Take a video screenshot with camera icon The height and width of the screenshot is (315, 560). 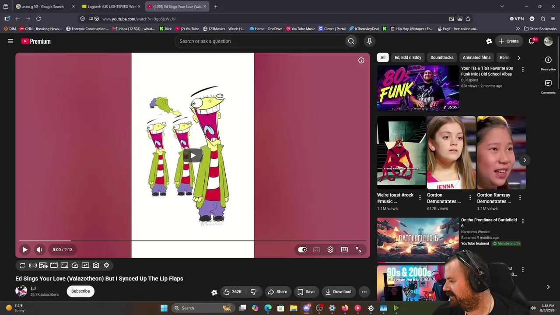[x=96, y=265]
